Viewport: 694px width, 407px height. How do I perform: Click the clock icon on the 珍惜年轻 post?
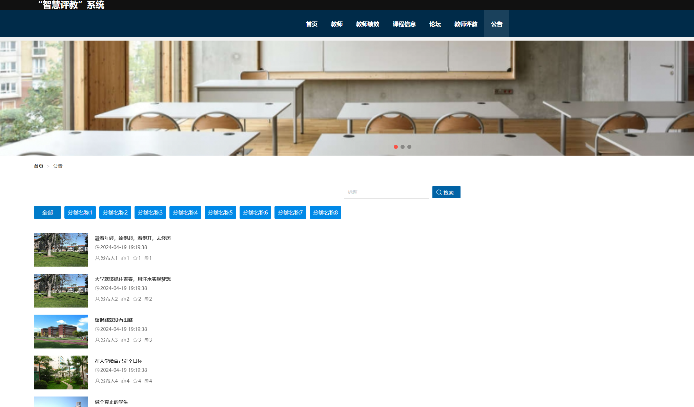(97, 247)
